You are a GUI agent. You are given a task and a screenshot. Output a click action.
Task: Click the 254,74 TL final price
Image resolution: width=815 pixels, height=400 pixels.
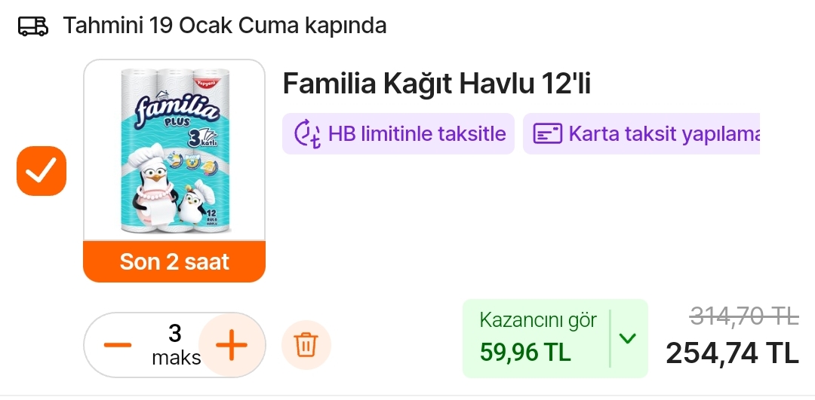[x=732, y=353]
